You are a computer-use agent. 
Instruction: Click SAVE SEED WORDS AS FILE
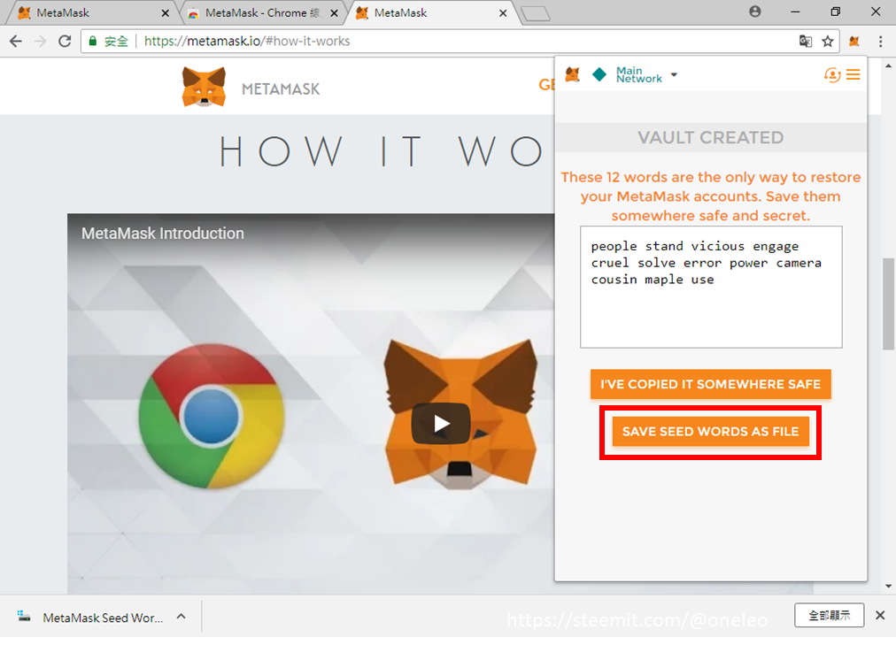(x=710, y=432)
